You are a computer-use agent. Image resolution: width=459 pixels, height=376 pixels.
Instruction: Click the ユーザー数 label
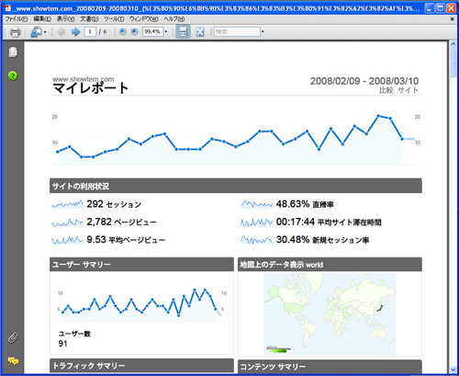[74, 334]
